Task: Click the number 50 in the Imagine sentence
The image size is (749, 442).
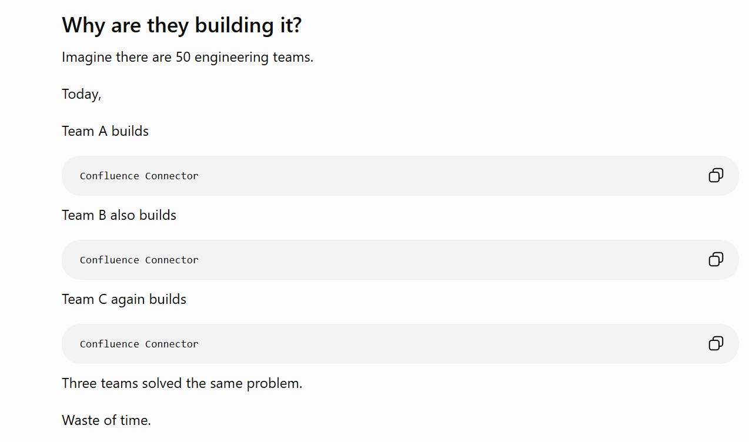Action: 183,57
